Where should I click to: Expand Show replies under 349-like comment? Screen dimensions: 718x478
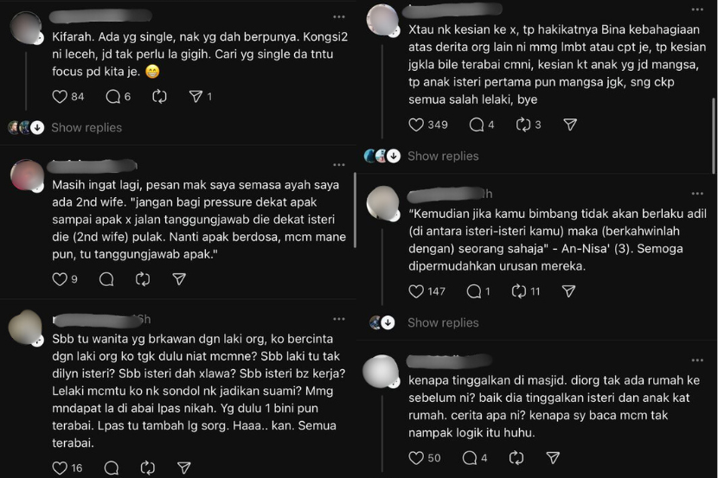pos(443,156)
